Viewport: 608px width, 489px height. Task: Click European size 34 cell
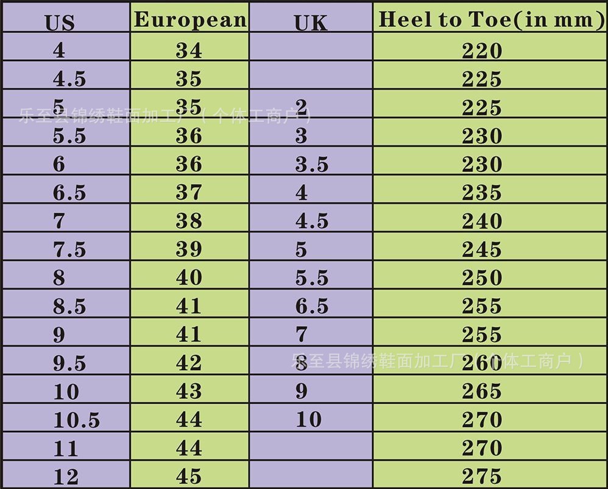[189, 51]
